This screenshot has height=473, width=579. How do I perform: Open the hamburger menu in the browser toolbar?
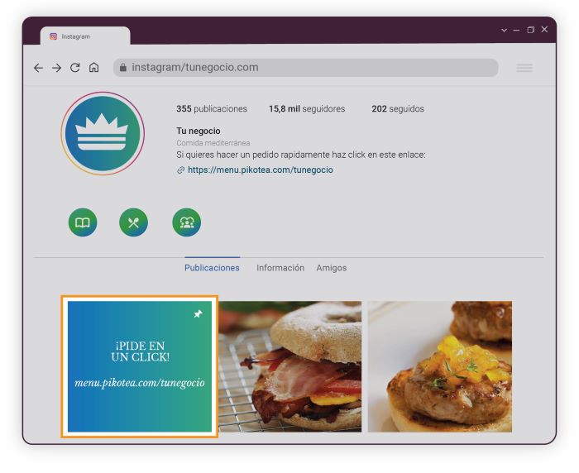pyautogui.click(x=524, y=68)
